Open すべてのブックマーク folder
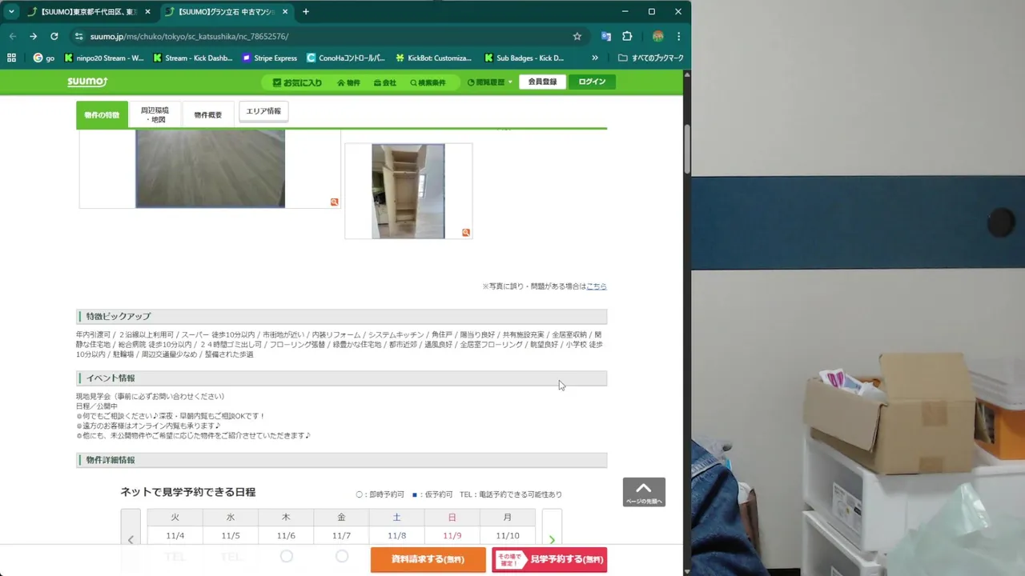The height and width of the screenshot is (576, 1025). click(x=651, y=58)
